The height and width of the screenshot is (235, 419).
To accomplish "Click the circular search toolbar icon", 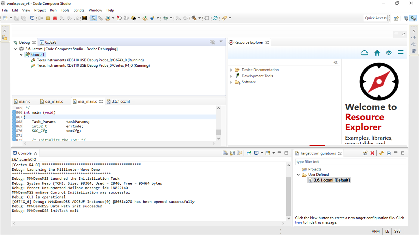I will tap(215, 18).
